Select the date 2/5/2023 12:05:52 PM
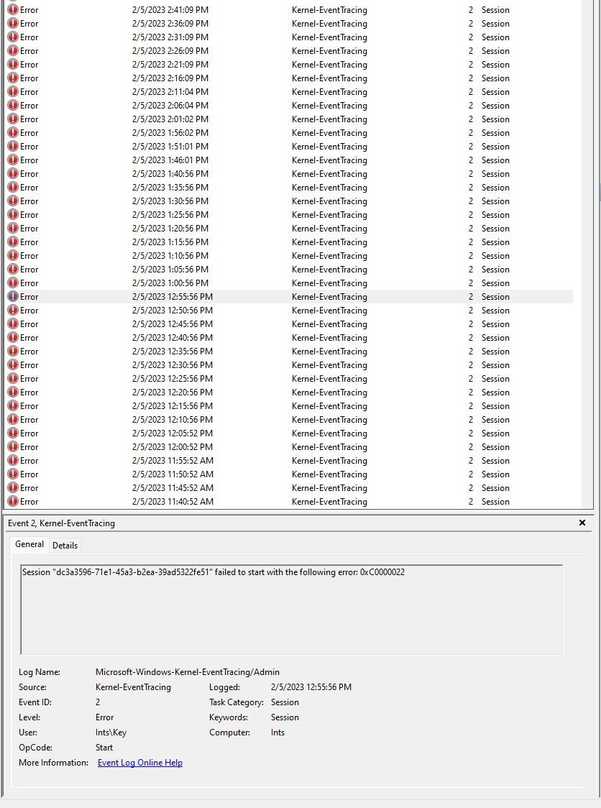 172,433
